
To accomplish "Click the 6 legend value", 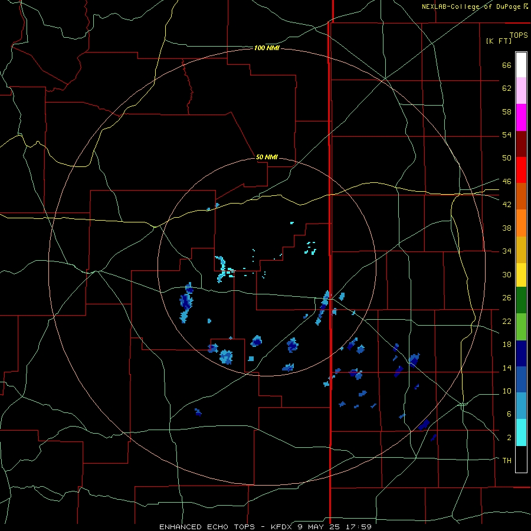I will pos(509,414).
